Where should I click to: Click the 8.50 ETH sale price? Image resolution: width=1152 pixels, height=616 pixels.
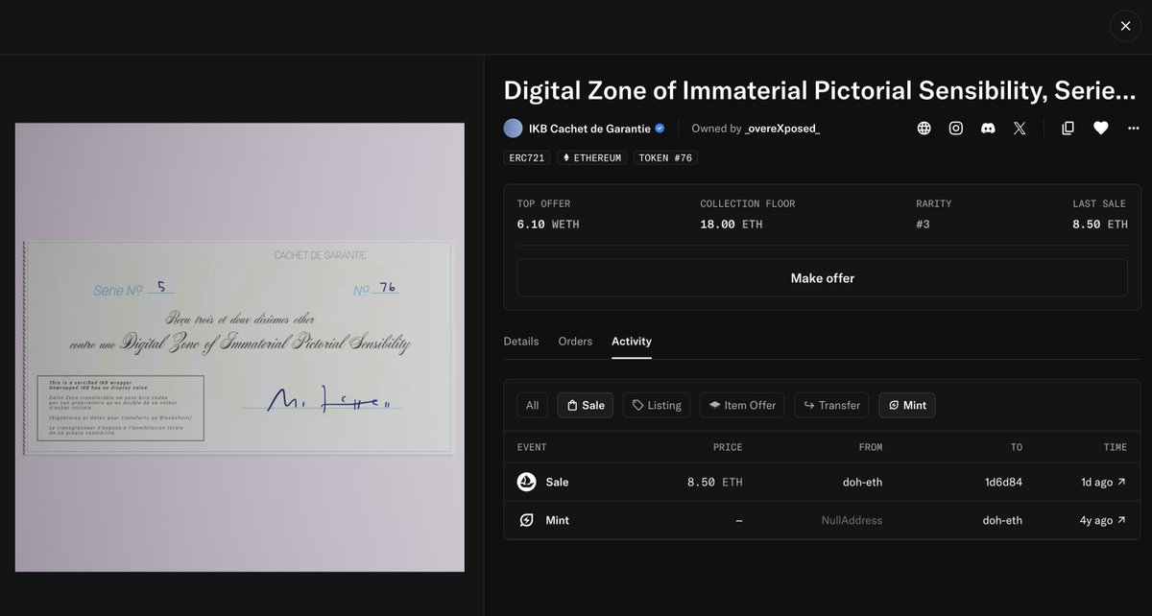714,482
